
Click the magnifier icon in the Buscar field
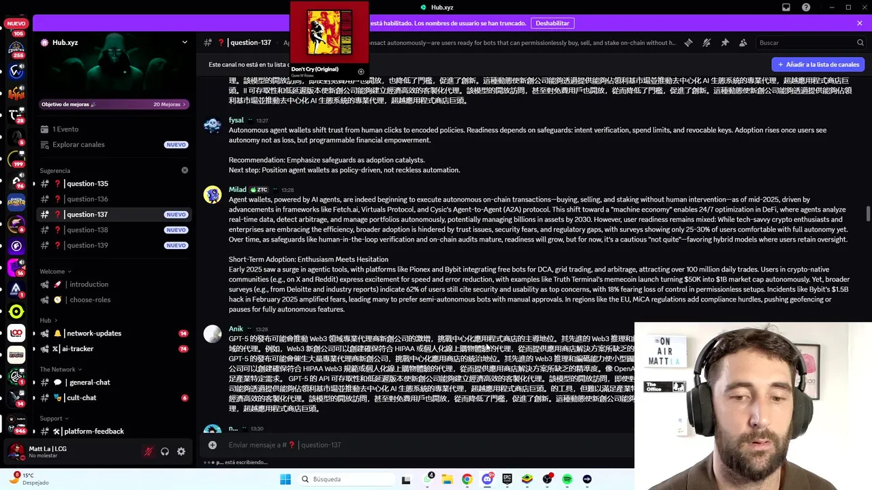860,42
